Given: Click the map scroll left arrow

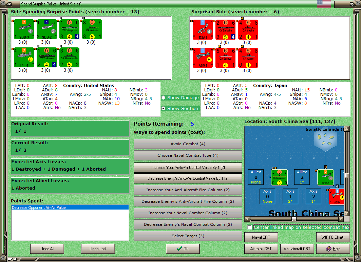Looking at the screenshot, I should click(x=247, y=219).
